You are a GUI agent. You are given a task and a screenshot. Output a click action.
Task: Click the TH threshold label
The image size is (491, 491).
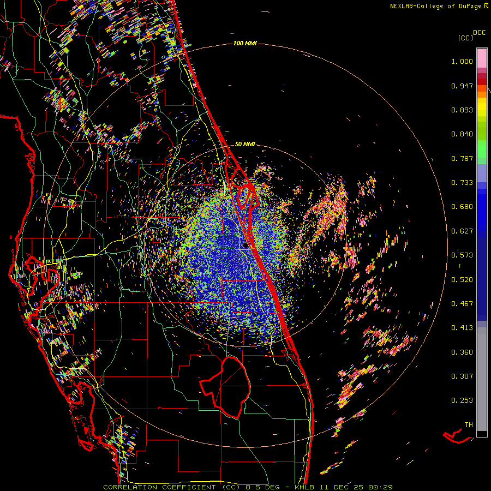469,425
